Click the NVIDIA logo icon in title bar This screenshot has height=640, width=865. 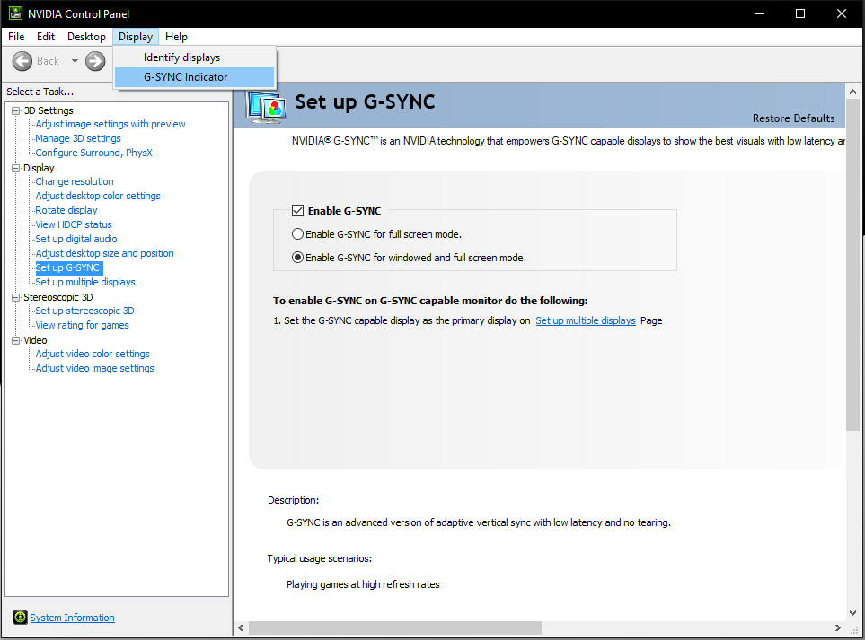(x=15, y=13)
